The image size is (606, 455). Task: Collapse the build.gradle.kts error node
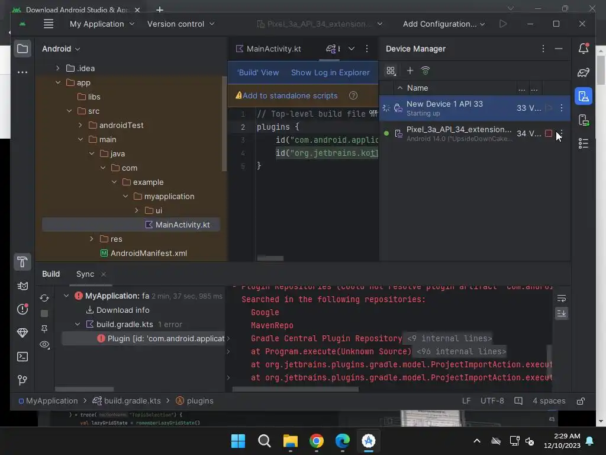tap(78, 324)
